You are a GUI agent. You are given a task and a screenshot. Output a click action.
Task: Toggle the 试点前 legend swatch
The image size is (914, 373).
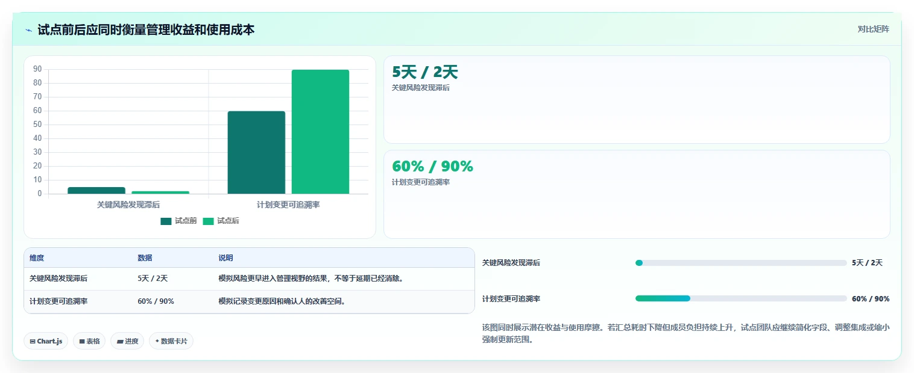point(166,221)
